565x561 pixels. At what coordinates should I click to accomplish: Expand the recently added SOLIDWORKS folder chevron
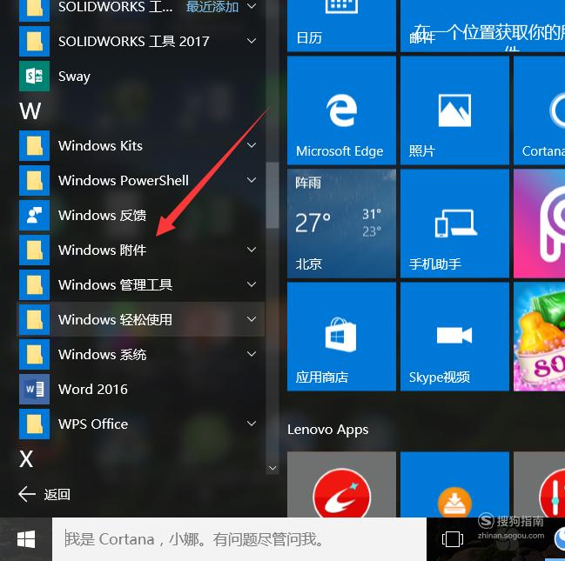click(x=252, y=6)
